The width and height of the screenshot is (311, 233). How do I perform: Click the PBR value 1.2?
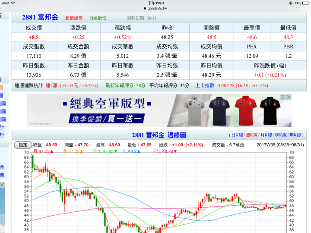[x=288, y=56]
